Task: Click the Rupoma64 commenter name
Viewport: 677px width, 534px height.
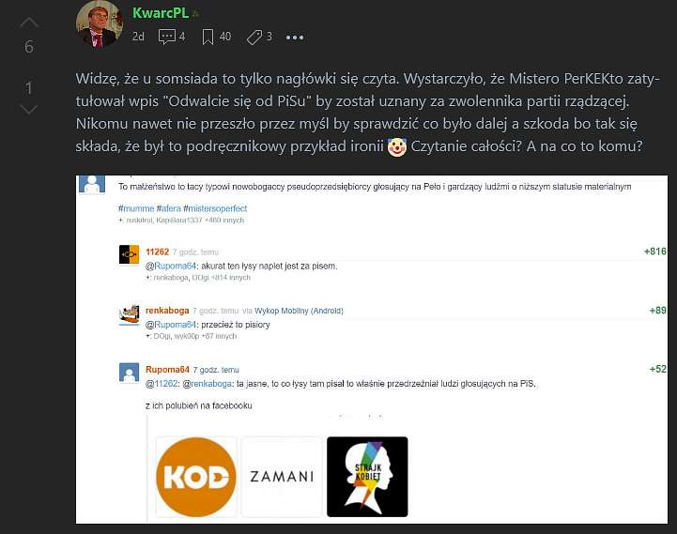Action: click(x=167, y=370)
